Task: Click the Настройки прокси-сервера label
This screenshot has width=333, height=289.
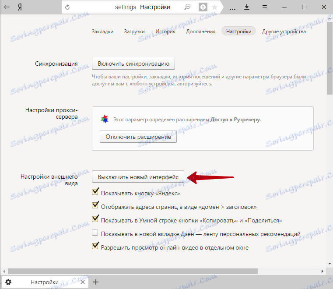Action: tap(51, 113)
